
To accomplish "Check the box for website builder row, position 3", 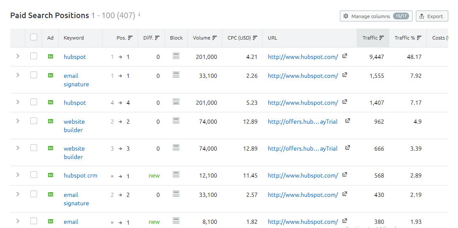I will tap(34, 148).
